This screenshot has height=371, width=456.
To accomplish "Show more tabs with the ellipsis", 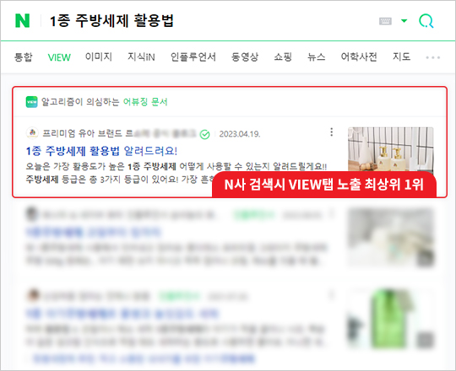I will tap(432, 57).
